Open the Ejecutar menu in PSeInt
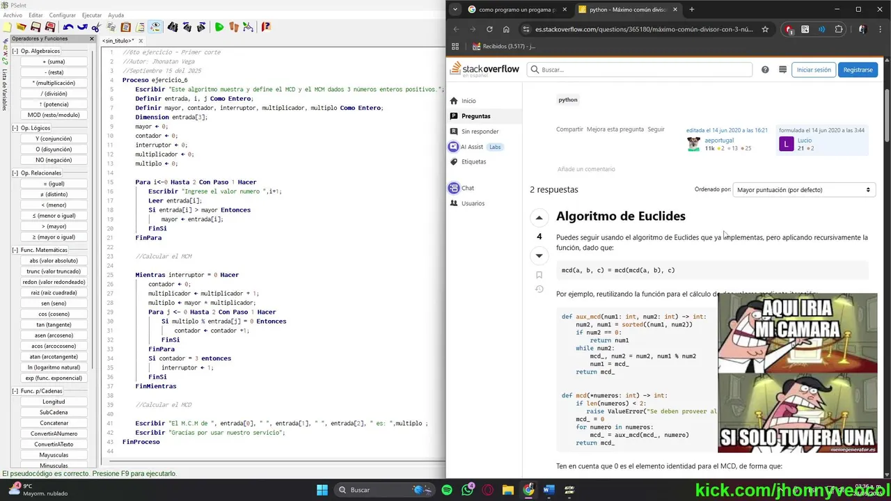Screen dimensions: 891x501 (x=92, y=15)
